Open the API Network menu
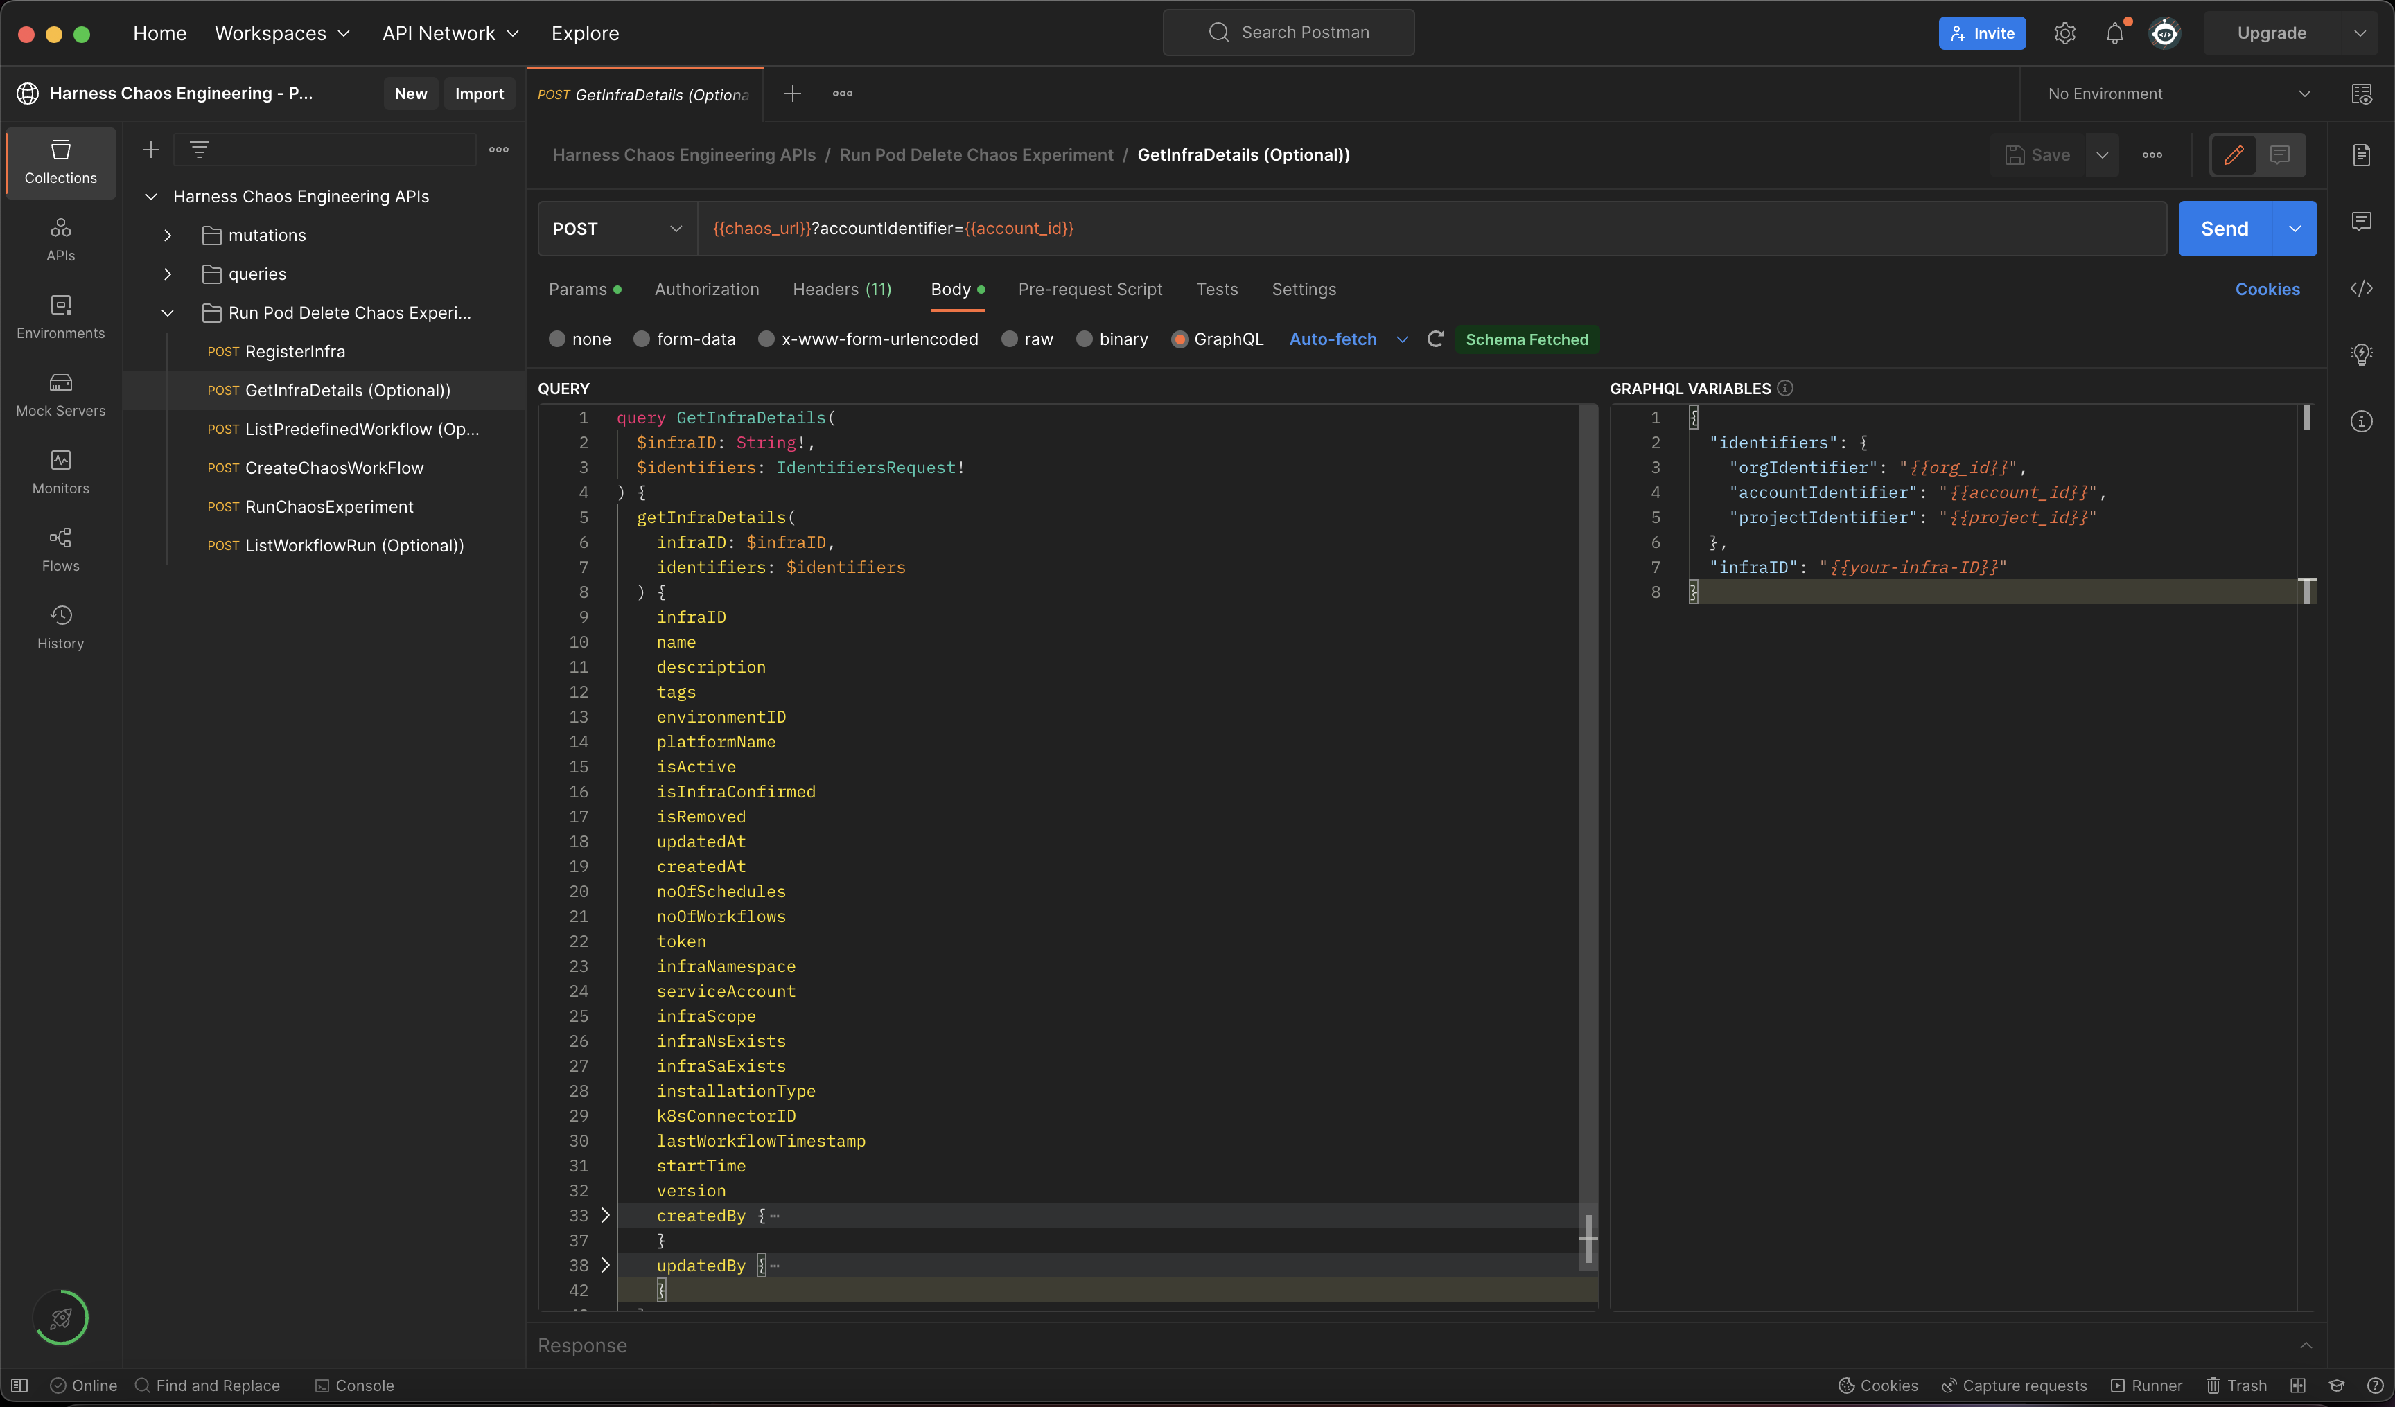This screenshot has width=2395, height=1407. (x=450, y=33)
